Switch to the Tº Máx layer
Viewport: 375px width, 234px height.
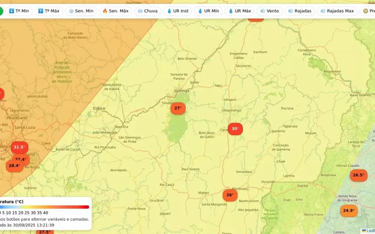click(x=49, y=11)
